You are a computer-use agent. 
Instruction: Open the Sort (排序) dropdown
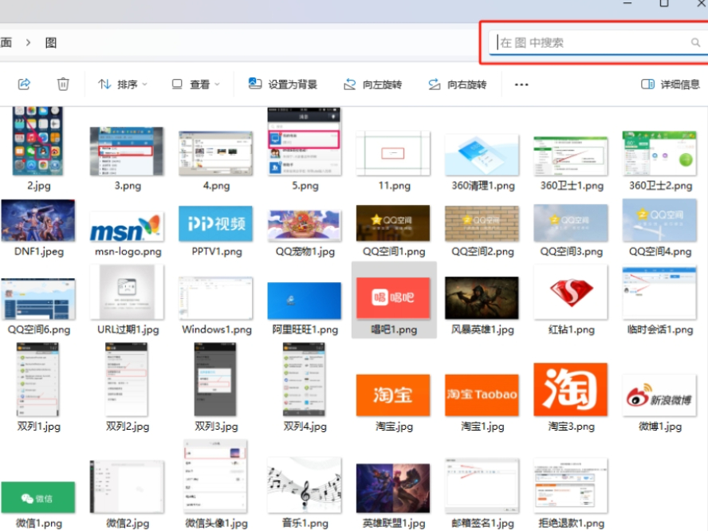click(122, 85)
